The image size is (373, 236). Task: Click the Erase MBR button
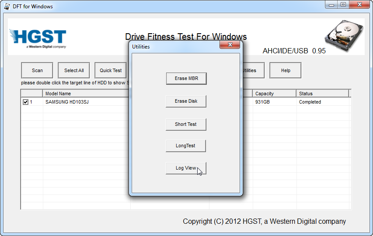click(186, 78)
